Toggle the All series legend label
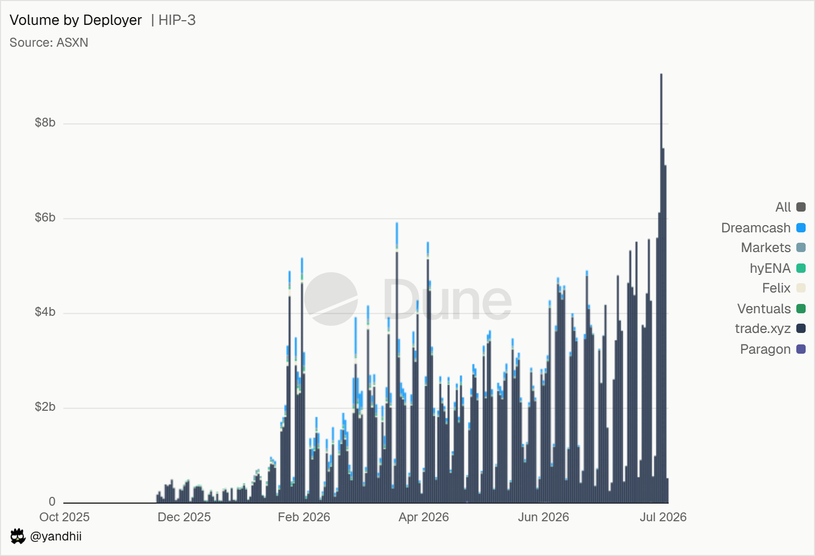The height and width of the screenshot is (556, 815). [783, 207]
